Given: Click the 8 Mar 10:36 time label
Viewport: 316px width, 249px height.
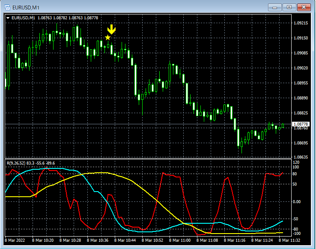Looking at the screenshot, I should 98,240.
